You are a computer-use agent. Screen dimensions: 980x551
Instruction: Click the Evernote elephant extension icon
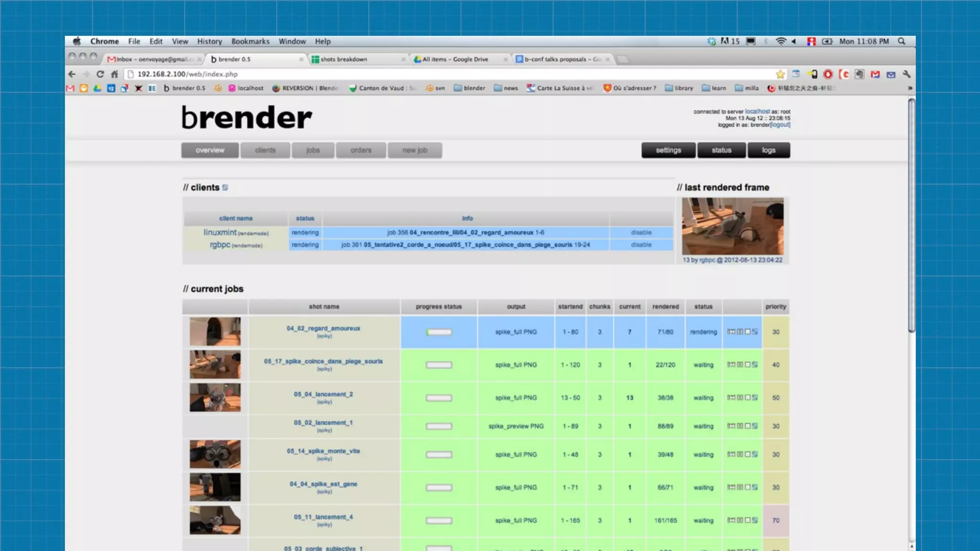tap(860, 74)
